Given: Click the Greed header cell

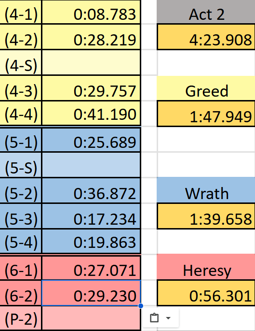Looking at the screenshot, I should pos(206,88).
